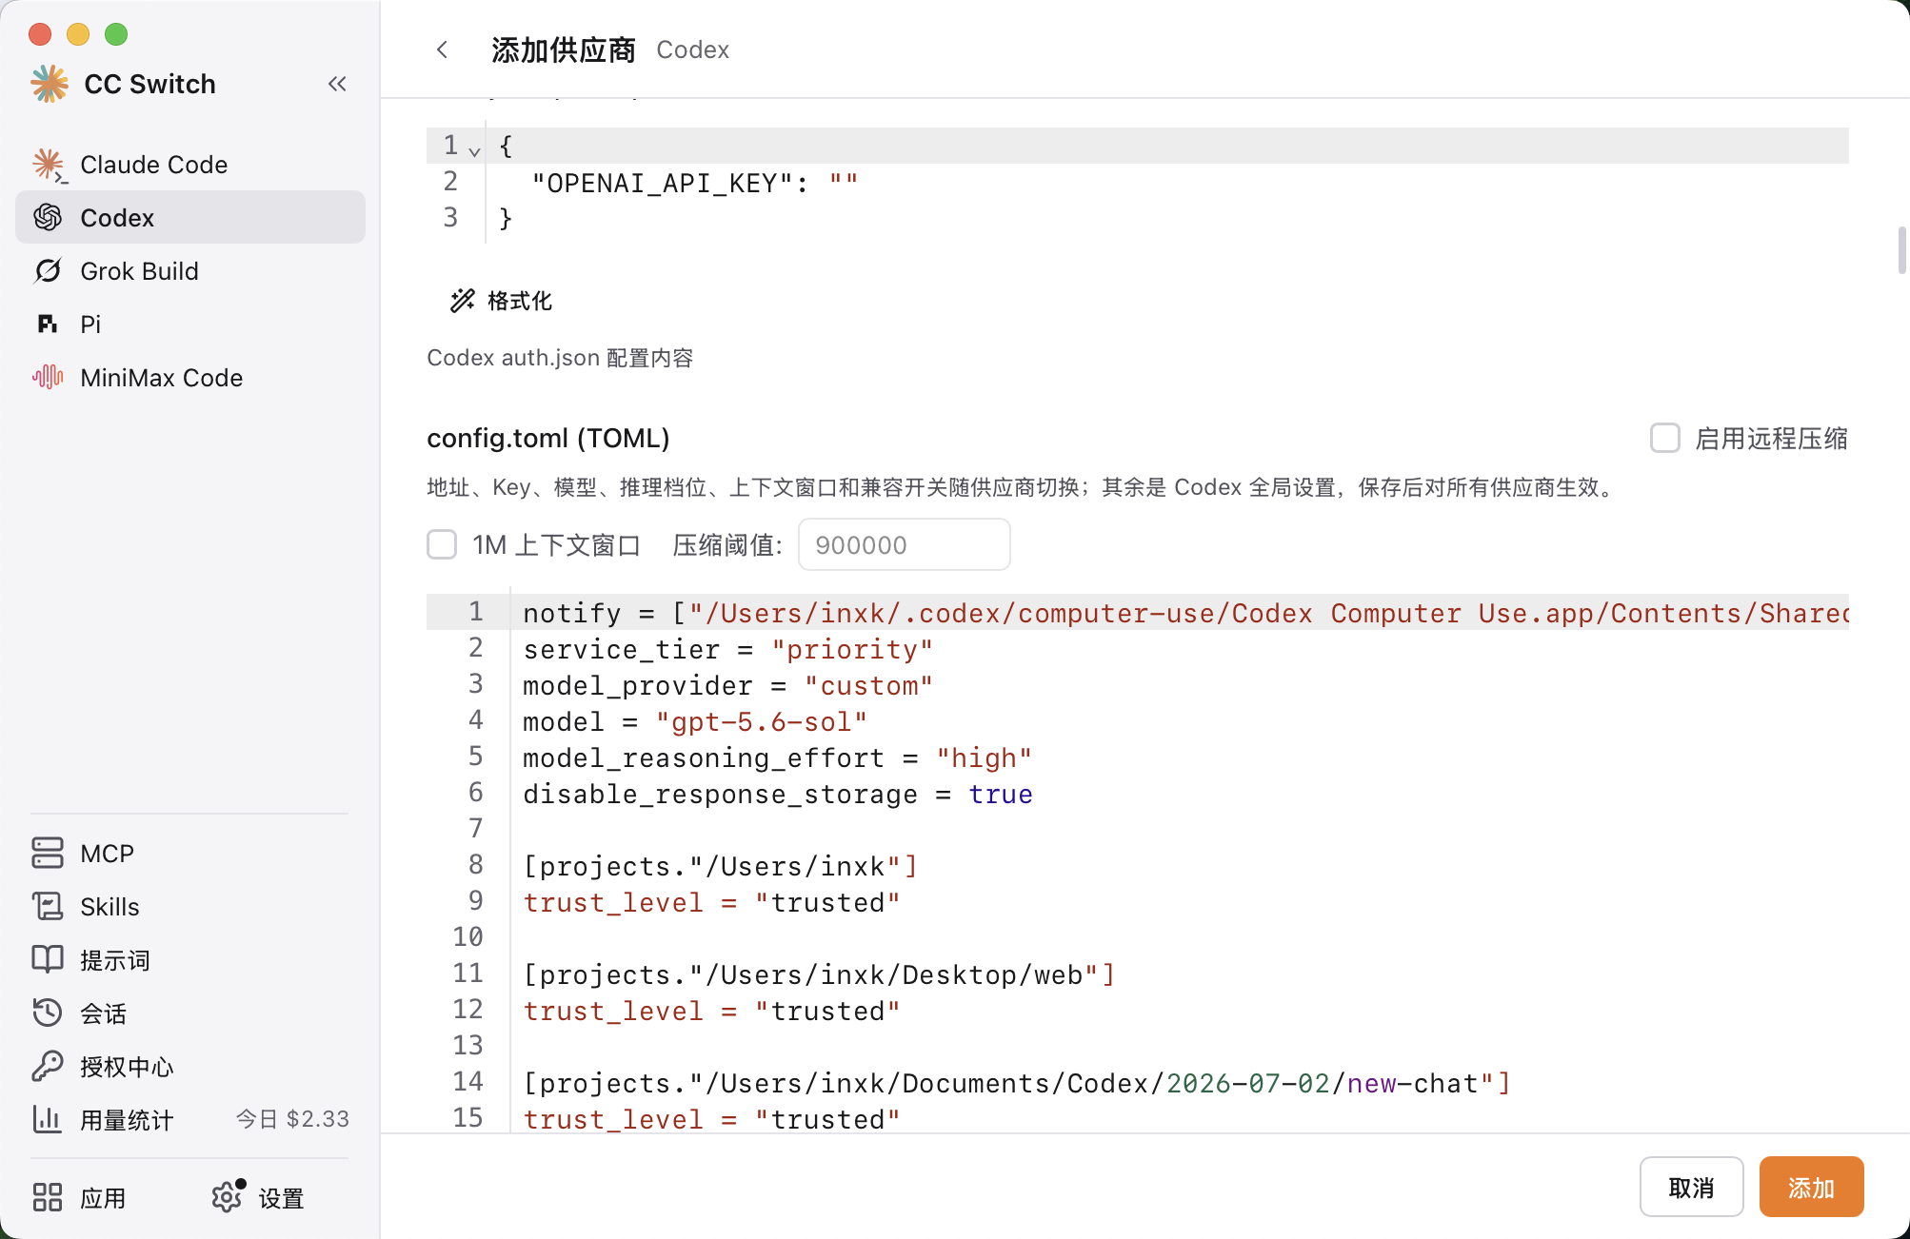Click the Codex auth.json 配置内容 caption
Screen dimensions: 1910x1239
click(560, 358)
